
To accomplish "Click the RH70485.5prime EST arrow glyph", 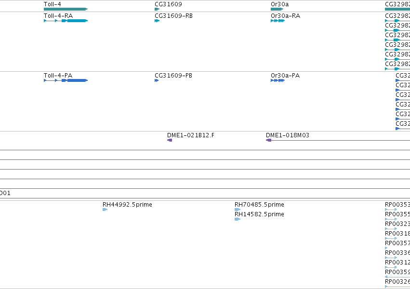I will pyautogui.click(x=238, y=210).
